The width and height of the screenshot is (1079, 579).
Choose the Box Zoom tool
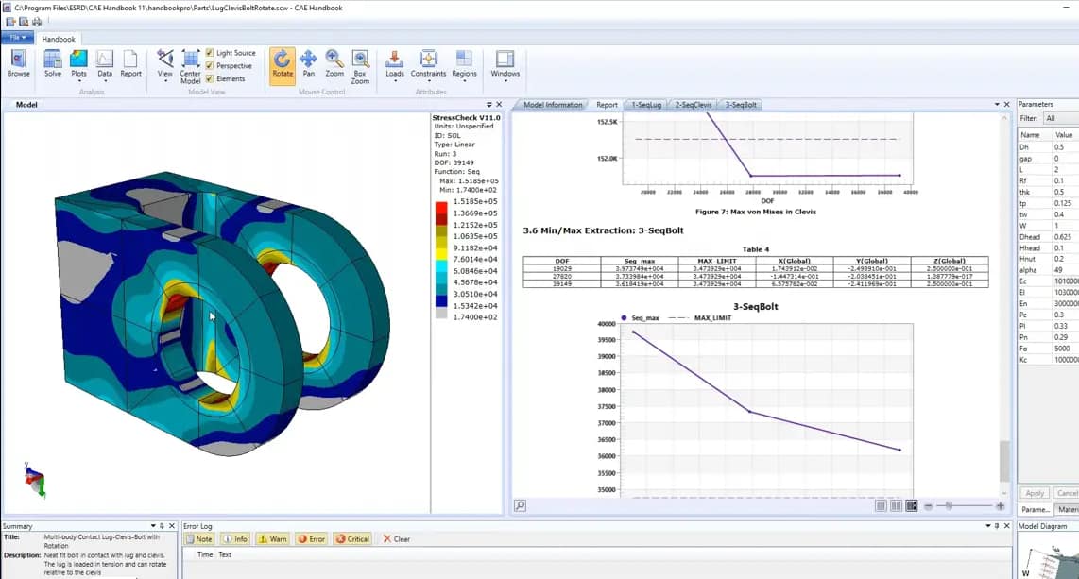(x=360, y=64)
